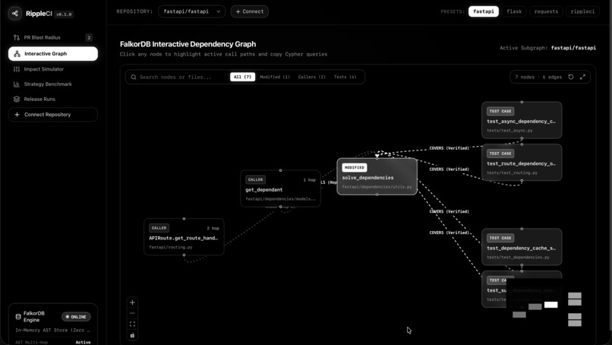
Task: Zoom in on the graph canvas
Action: pyautogui.click(x=132, y=302)
